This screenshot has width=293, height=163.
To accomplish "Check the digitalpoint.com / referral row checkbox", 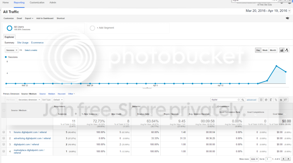I will pos(4,144).
